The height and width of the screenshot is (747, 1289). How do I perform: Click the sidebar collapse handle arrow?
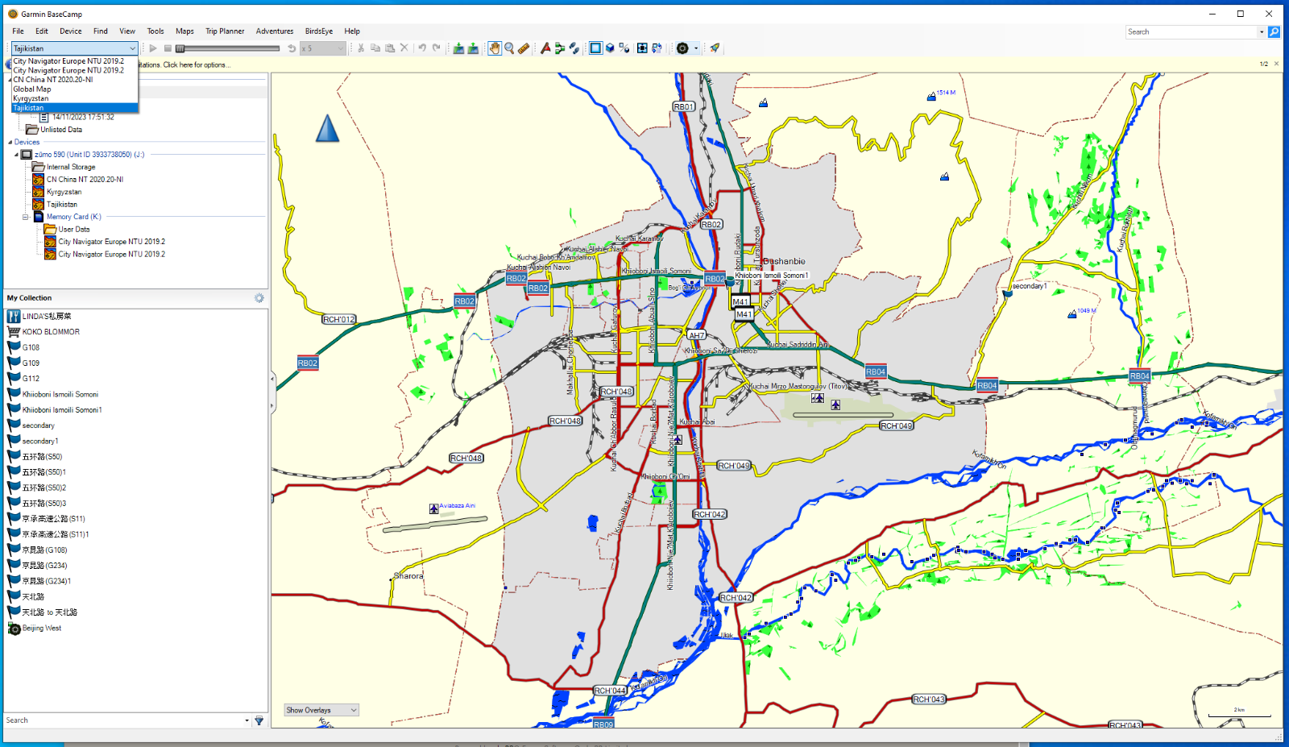point(272,378)
